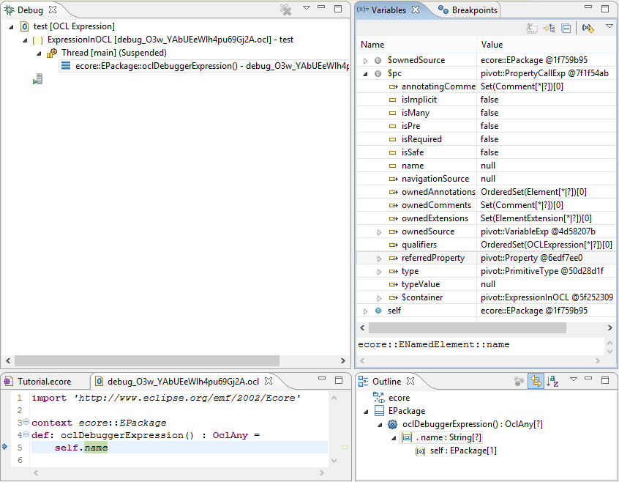The height and width of the screenshot is (482, 619).
Task: Click the annotatingComments reference icon
Action: 393,86
